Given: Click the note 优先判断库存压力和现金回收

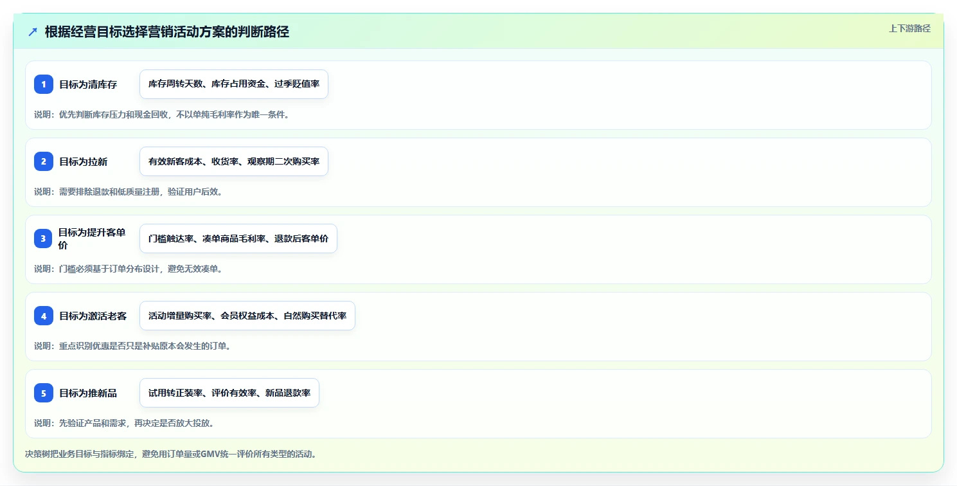Looking at the screenshot, I should click(161, 114).
